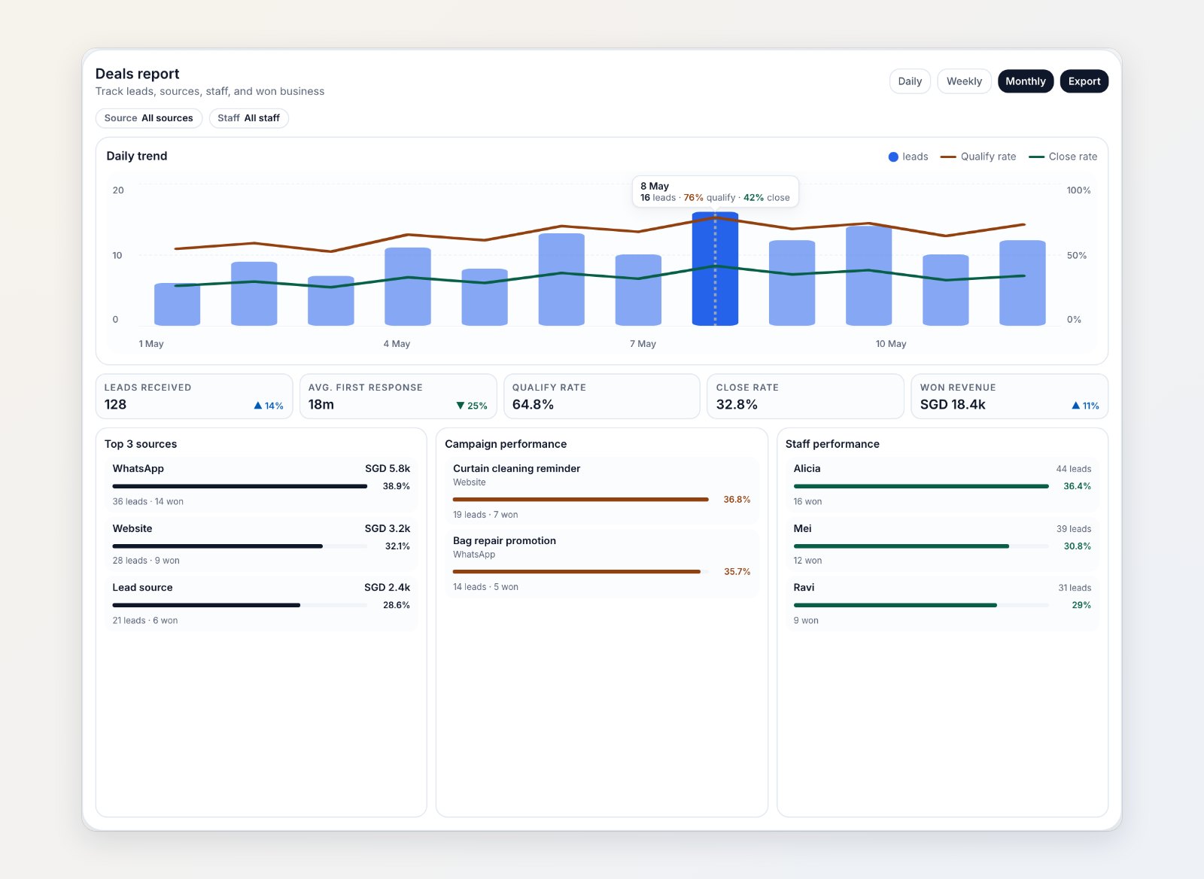The width and height of the screenshot is (1204, 879).
Task: Open the Staff All staff filter
Action: [x=248, y=118]
